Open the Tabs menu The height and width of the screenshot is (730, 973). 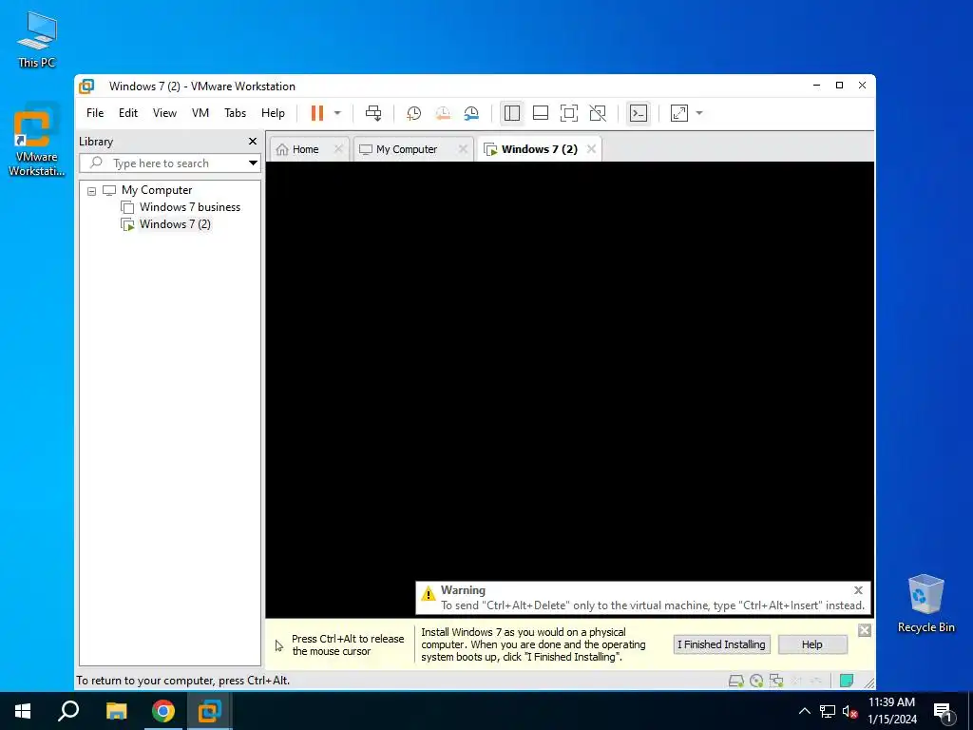[x=236, y=113]
